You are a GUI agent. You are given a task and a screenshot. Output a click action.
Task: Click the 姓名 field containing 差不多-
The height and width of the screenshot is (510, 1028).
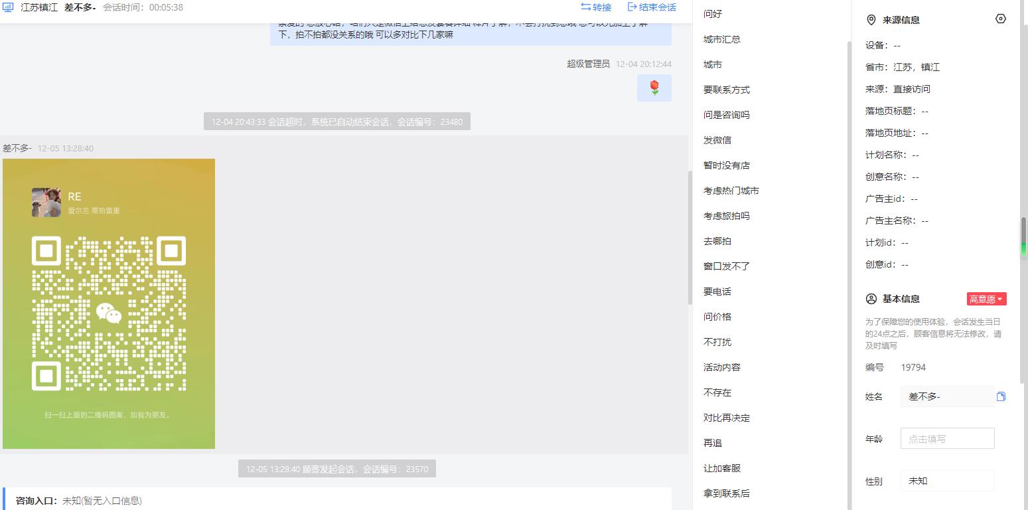pyautogui.click(x=947, y=396)
